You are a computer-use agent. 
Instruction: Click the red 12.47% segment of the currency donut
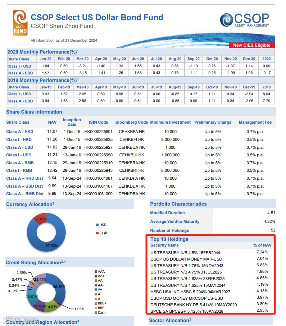(x=40, y=219)
